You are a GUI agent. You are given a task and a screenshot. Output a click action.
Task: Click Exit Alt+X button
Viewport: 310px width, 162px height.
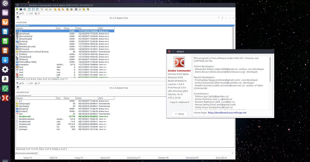point(221,158)
